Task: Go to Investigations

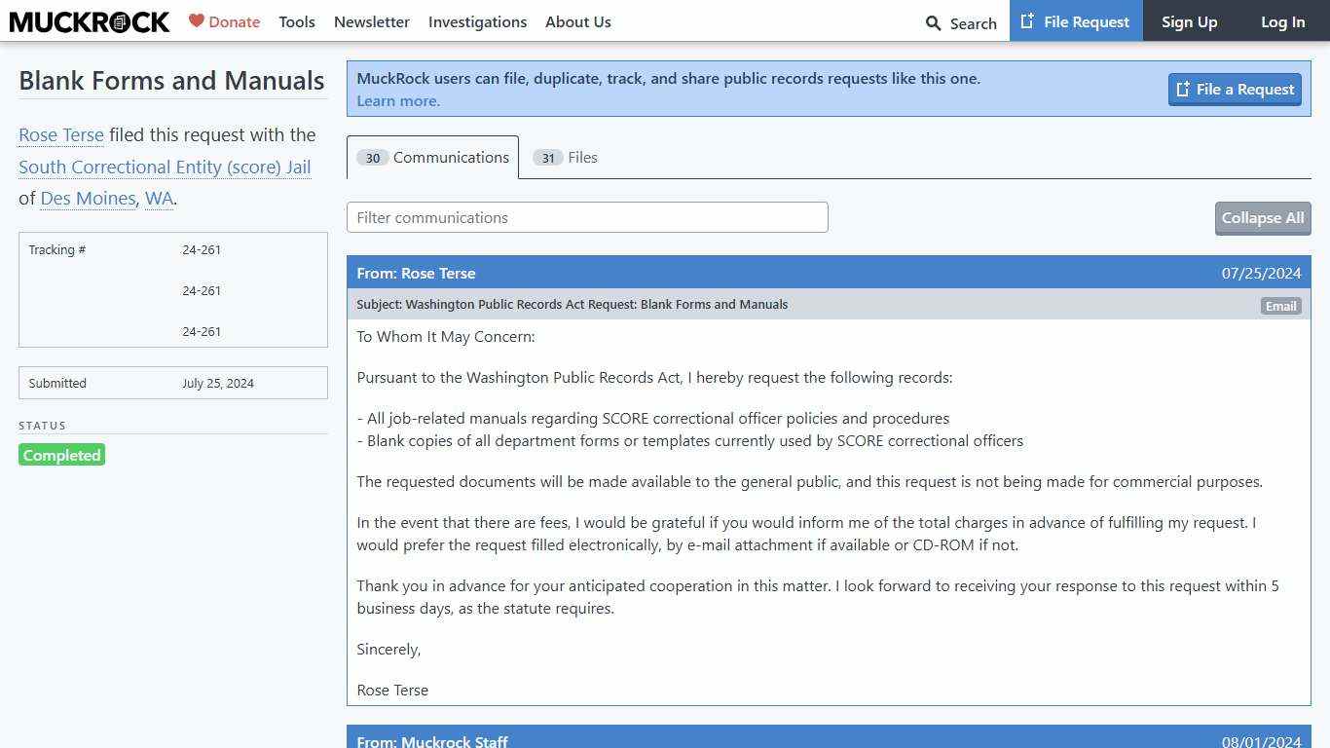Action: coord(477,21)
